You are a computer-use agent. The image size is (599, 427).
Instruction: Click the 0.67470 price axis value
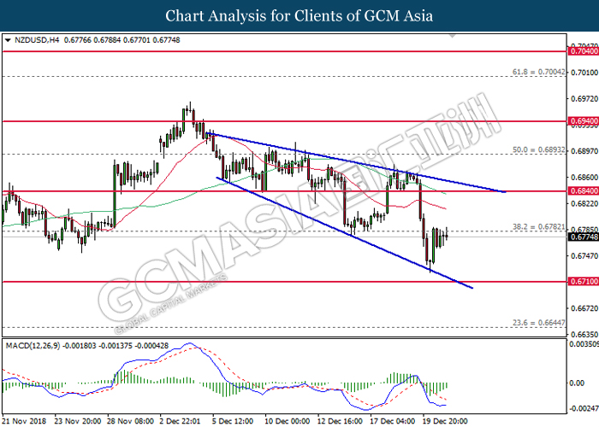click(584, 256)
